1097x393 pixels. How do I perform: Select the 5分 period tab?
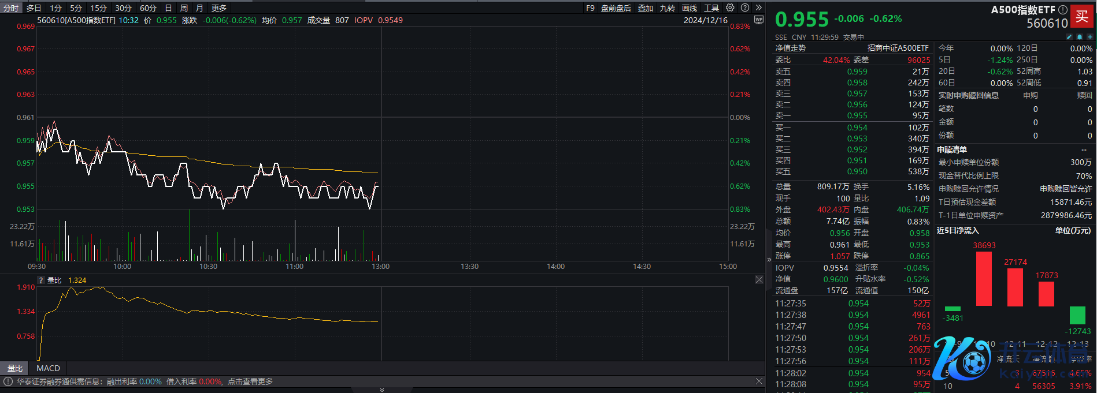76,8
